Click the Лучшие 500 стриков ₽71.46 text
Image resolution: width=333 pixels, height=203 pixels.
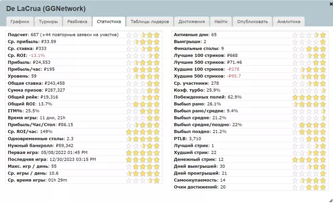(x=208, y=62)
